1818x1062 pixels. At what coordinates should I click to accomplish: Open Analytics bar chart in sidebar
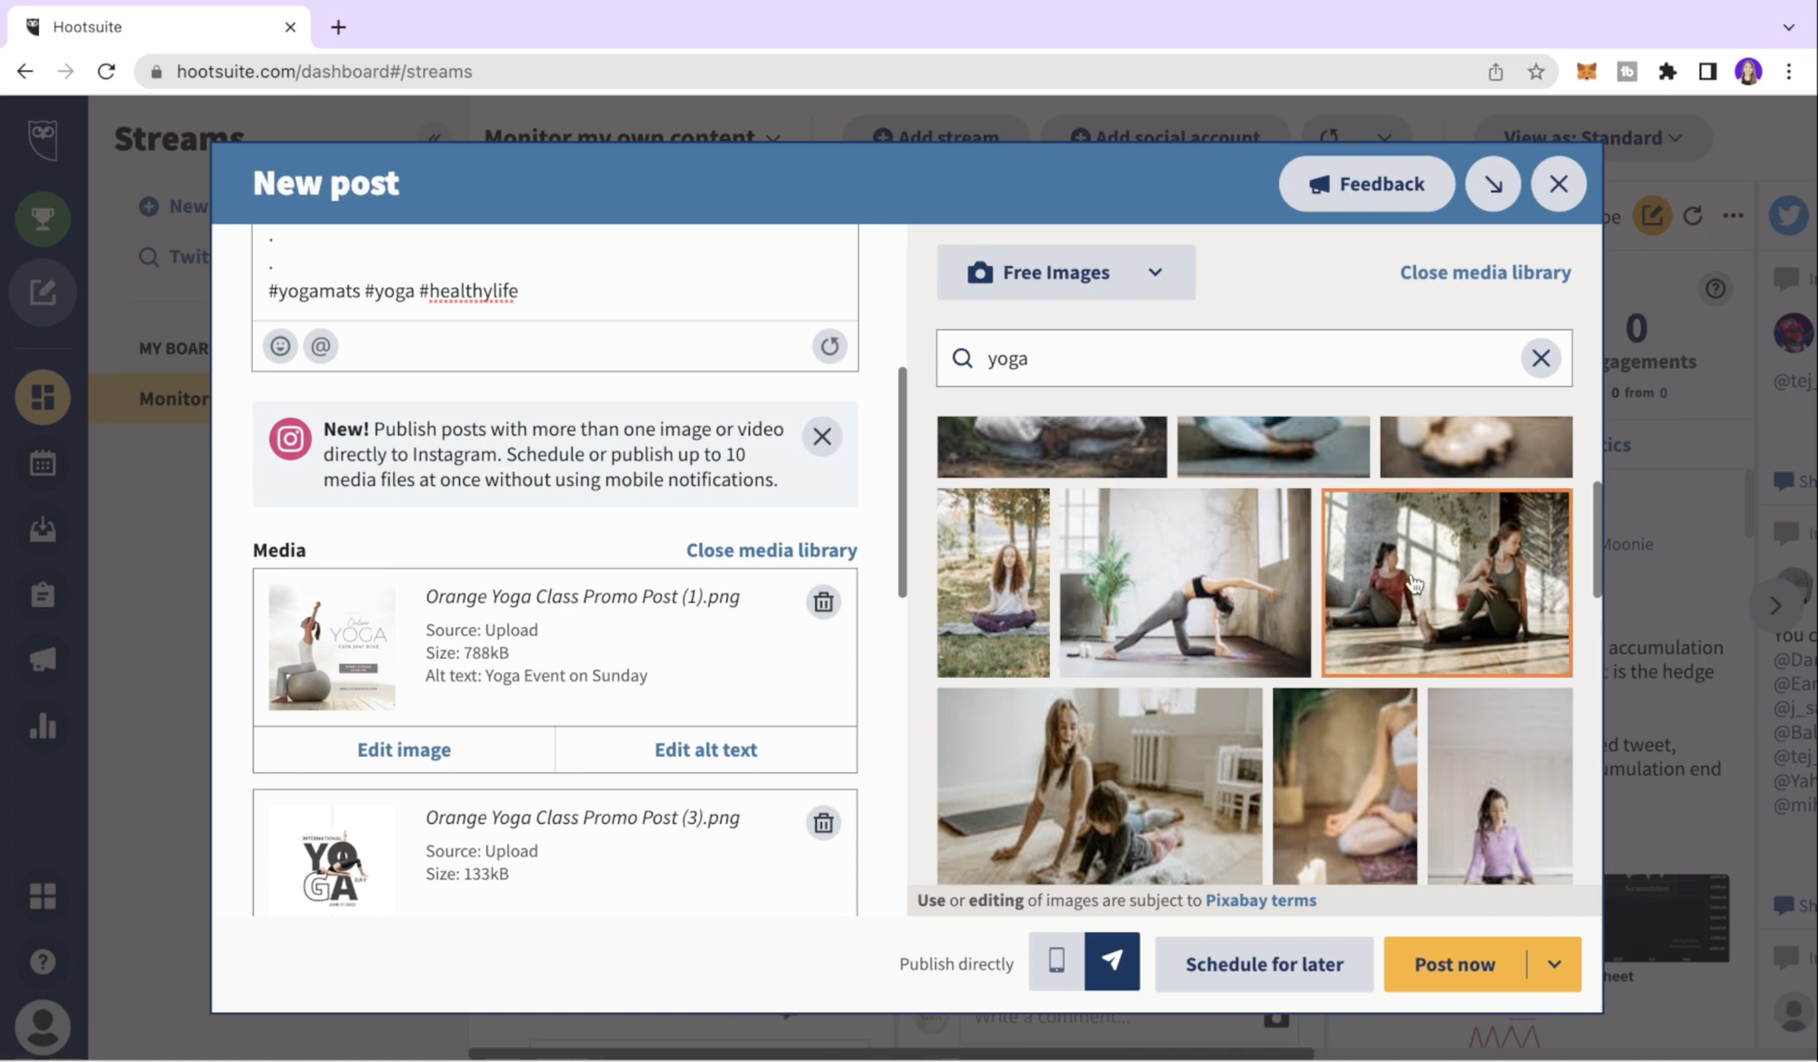point(43,726)
